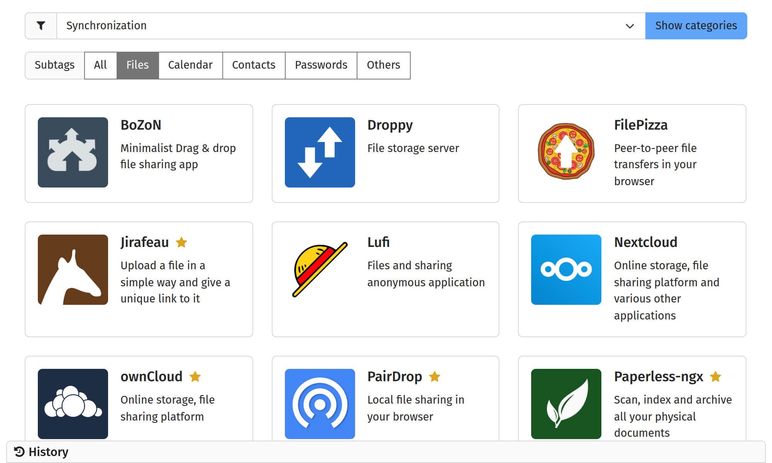Click the Jirafeau giraffe icon
The image size is (772, 463).
coord(73,270)
